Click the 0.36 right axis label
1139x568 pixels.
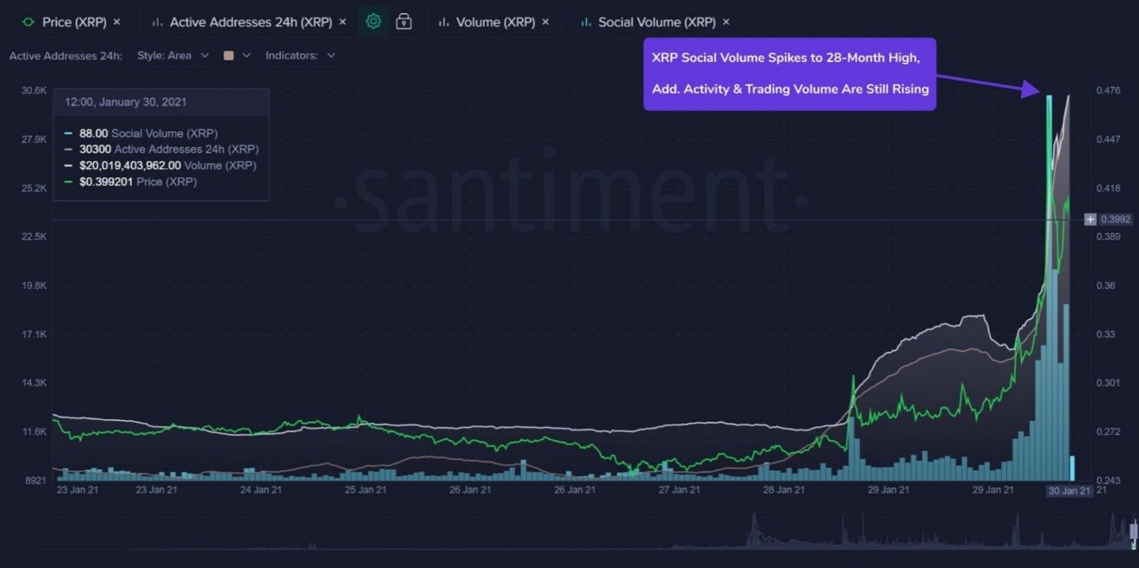pos(1108,285)
